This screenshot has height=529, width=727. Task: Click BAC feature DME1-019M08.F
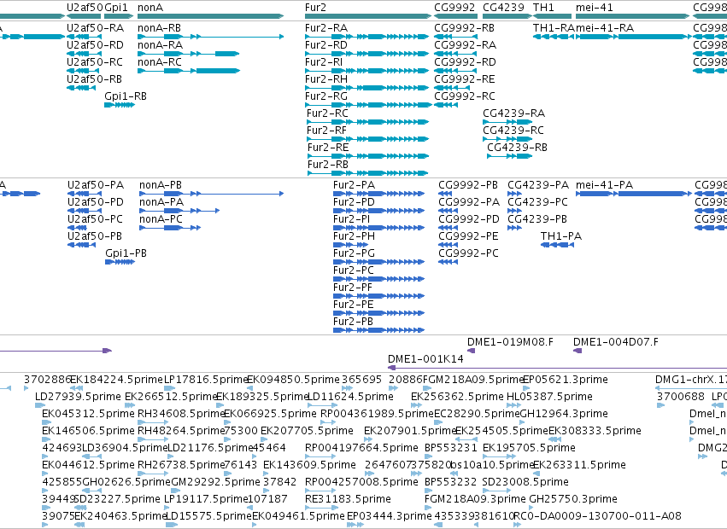tap(471, 351)
